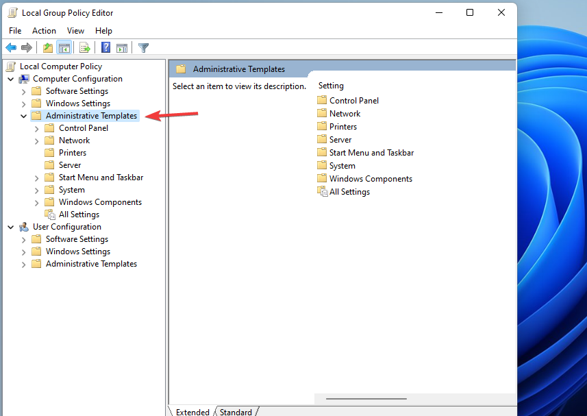Click the Forward arrow toolbar icon
This screenshot has width=587, height=416.
pos(27,47)
